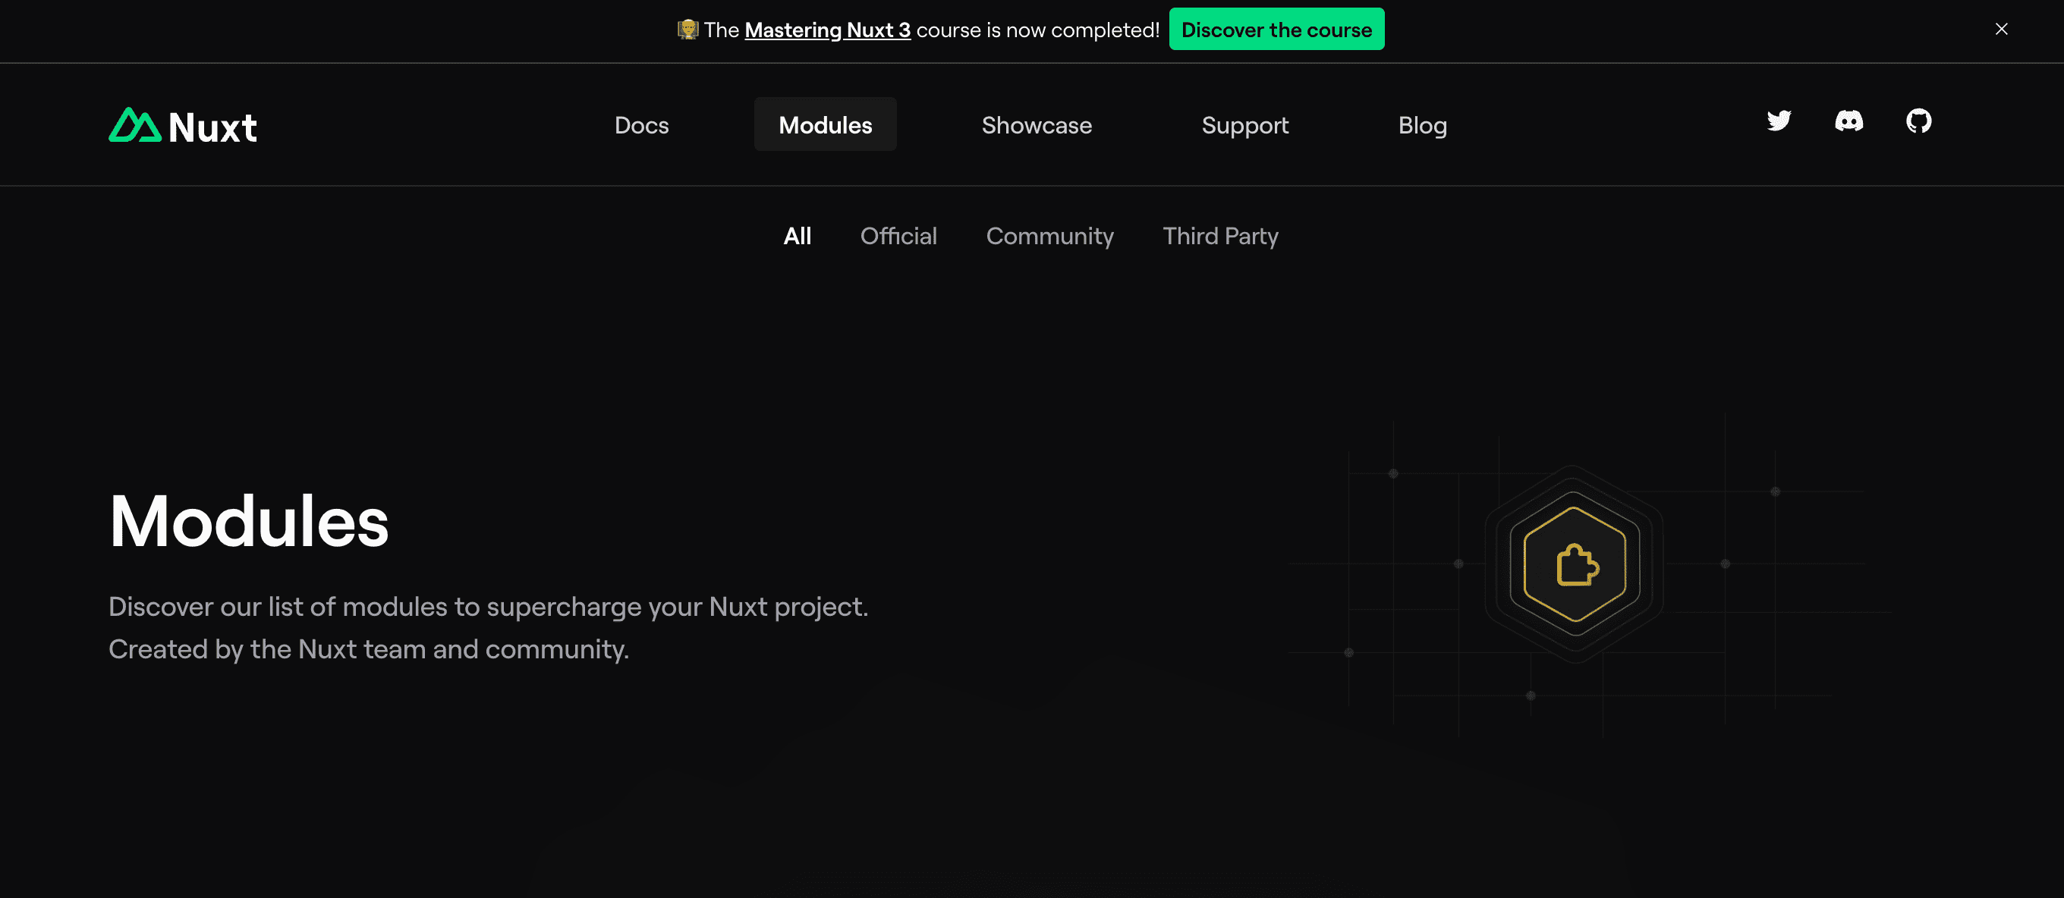Image resolution: width=2064 pixels, height=898 pixels.
Task: Open Nuxt GitHub repository icon
Action: 1918,121
